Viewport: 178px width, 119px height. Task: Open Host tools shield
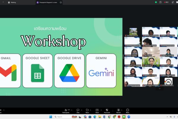107,111
